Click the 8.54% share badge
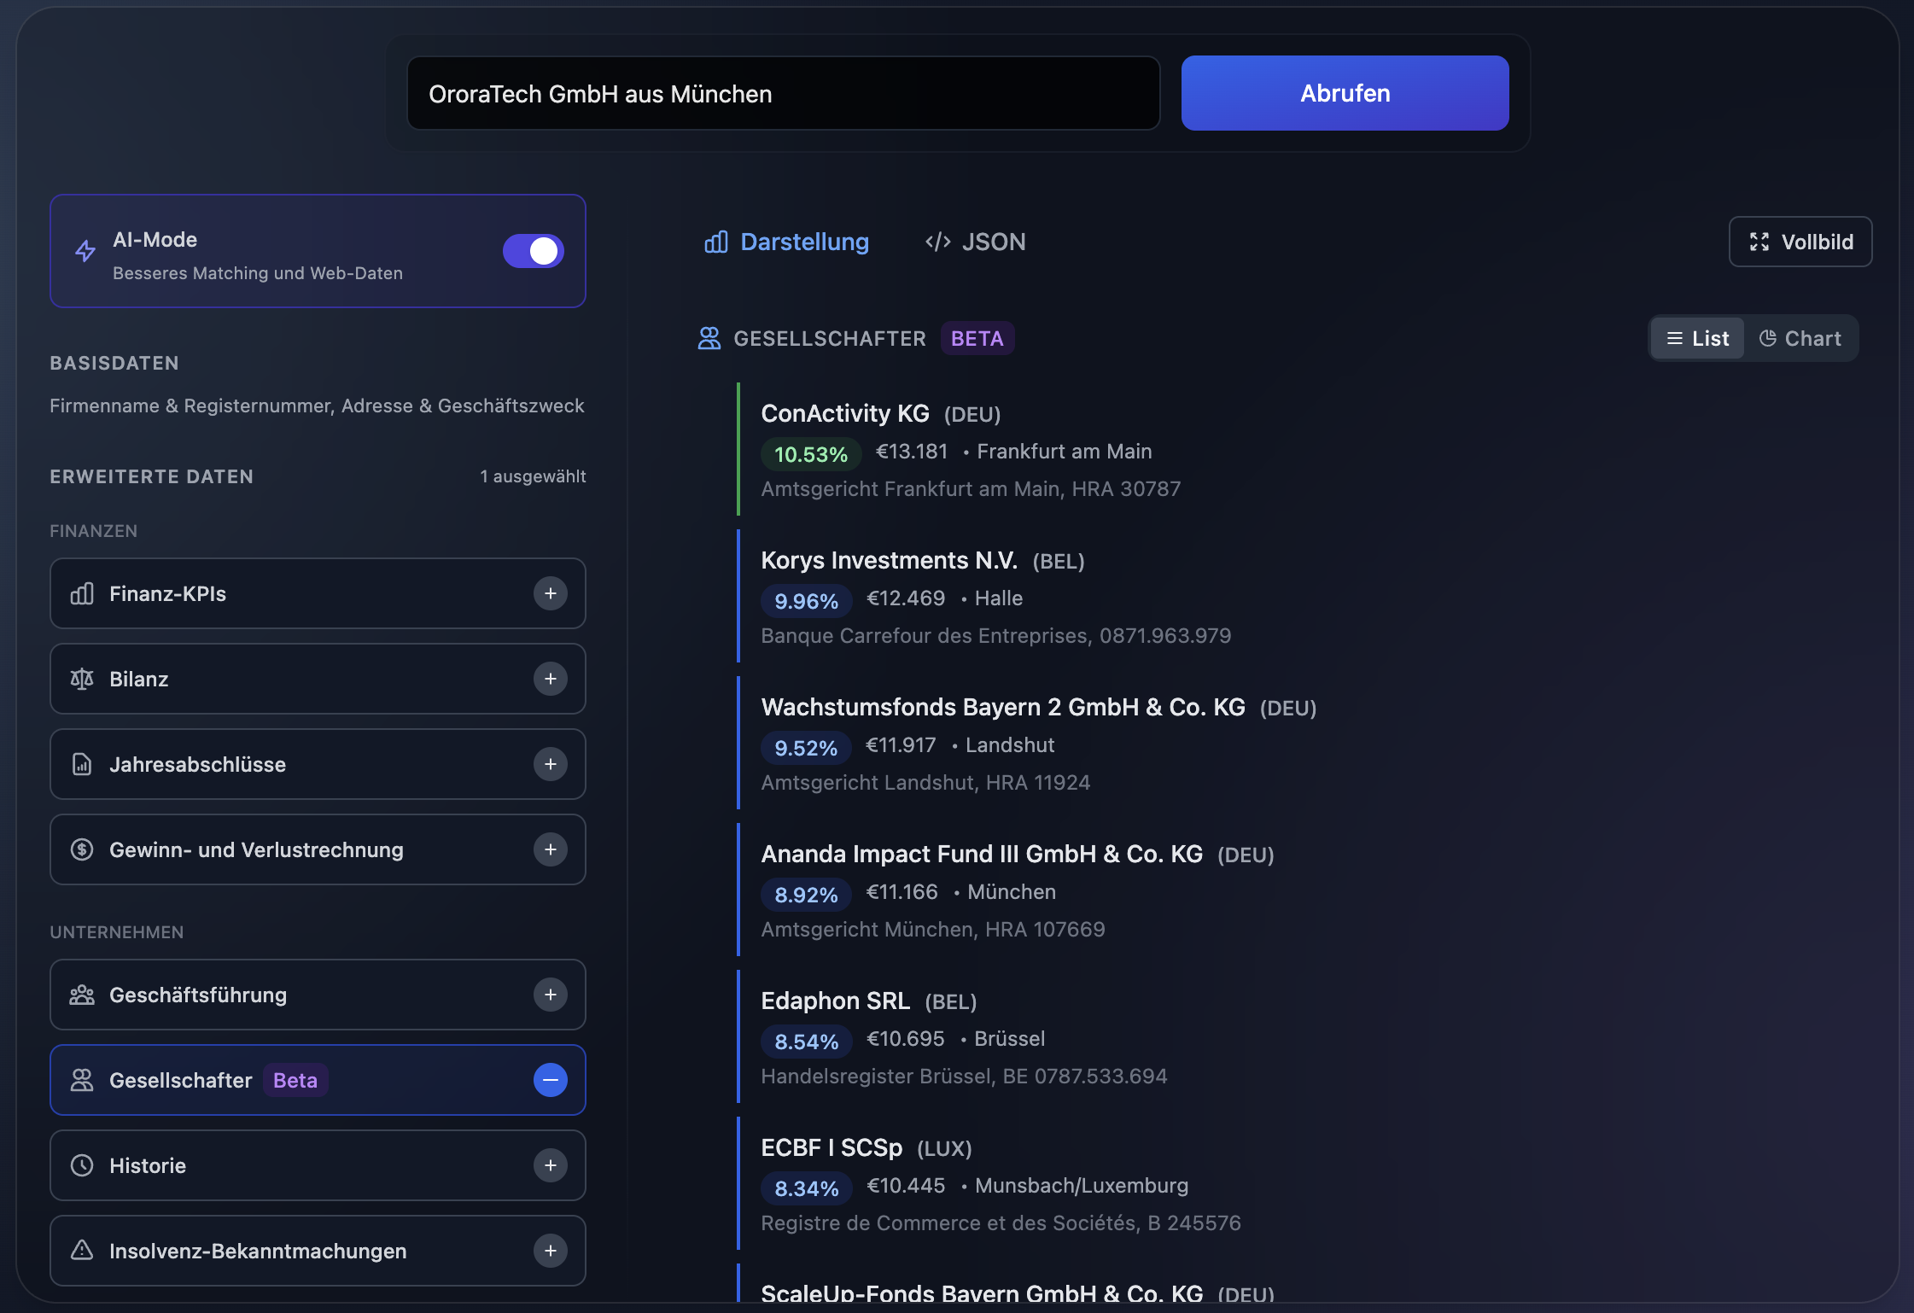Image resolution: width=1914 pixels, height=1313 pixels. click(807, 1042)
